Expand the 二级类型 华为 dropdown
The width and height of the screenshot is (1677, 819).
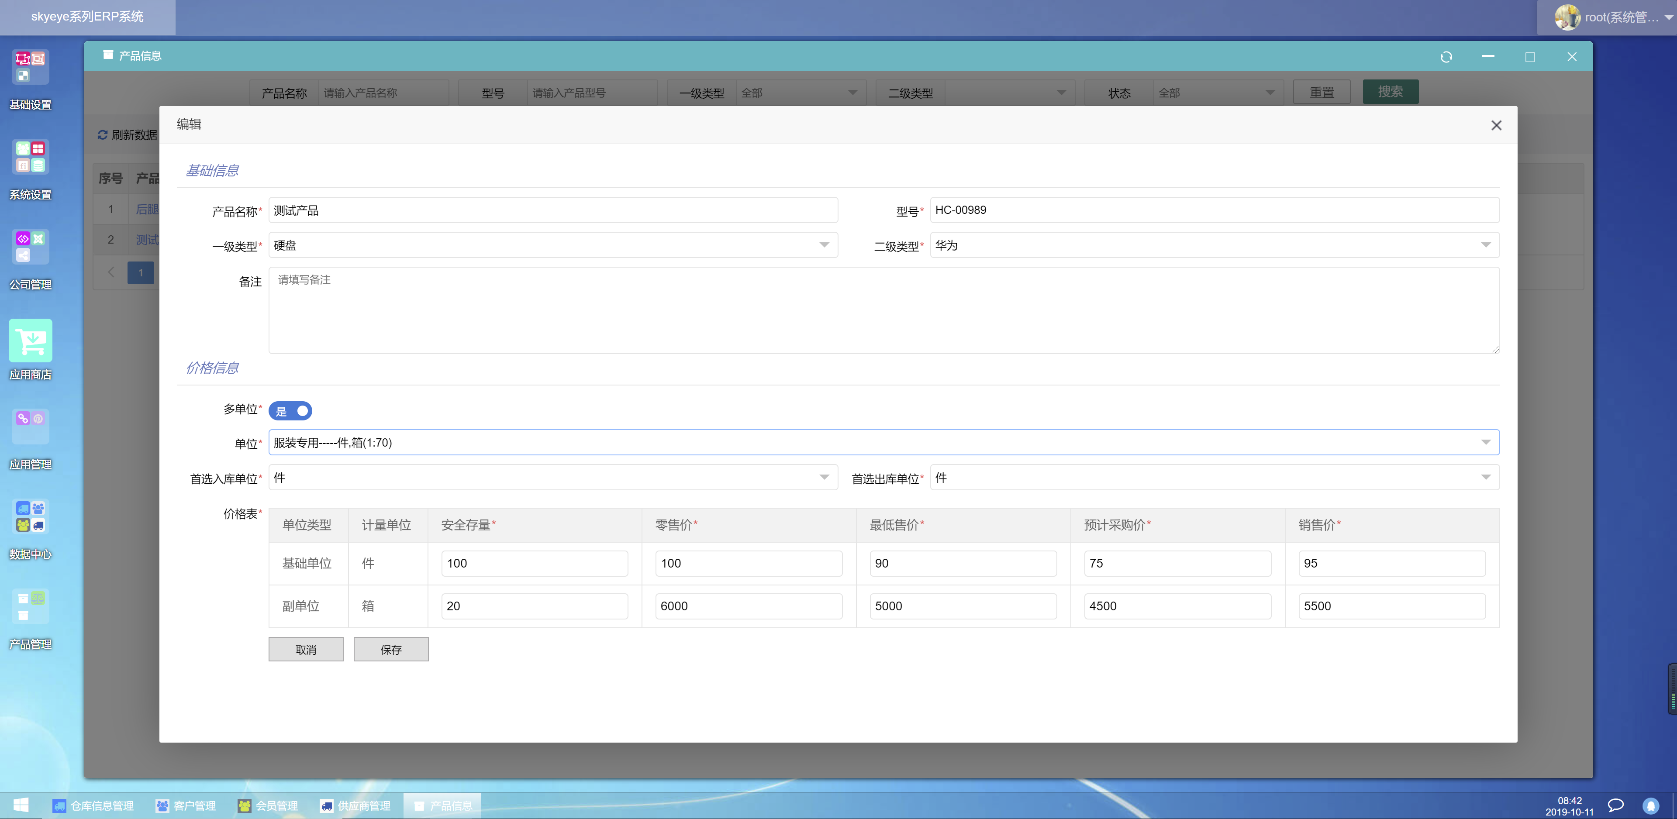point(1214,245)
